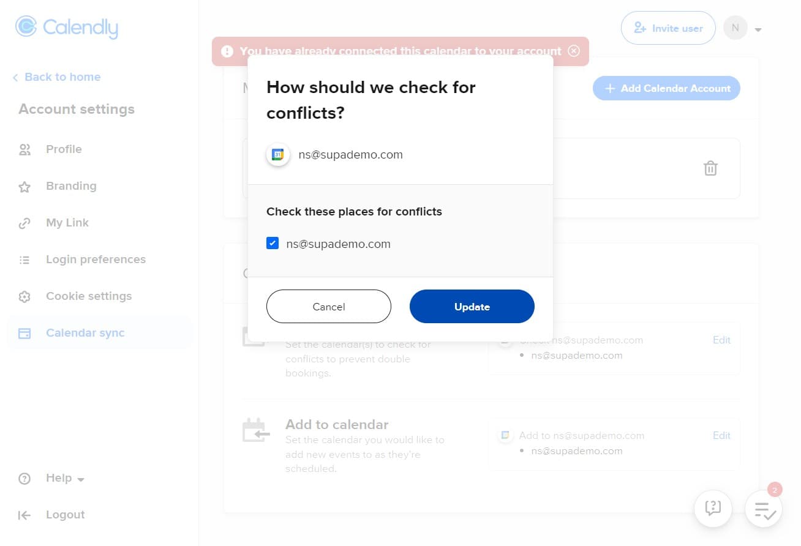Click the Cookie settings gear icon
801x546 pixels.
click(24, 297)
